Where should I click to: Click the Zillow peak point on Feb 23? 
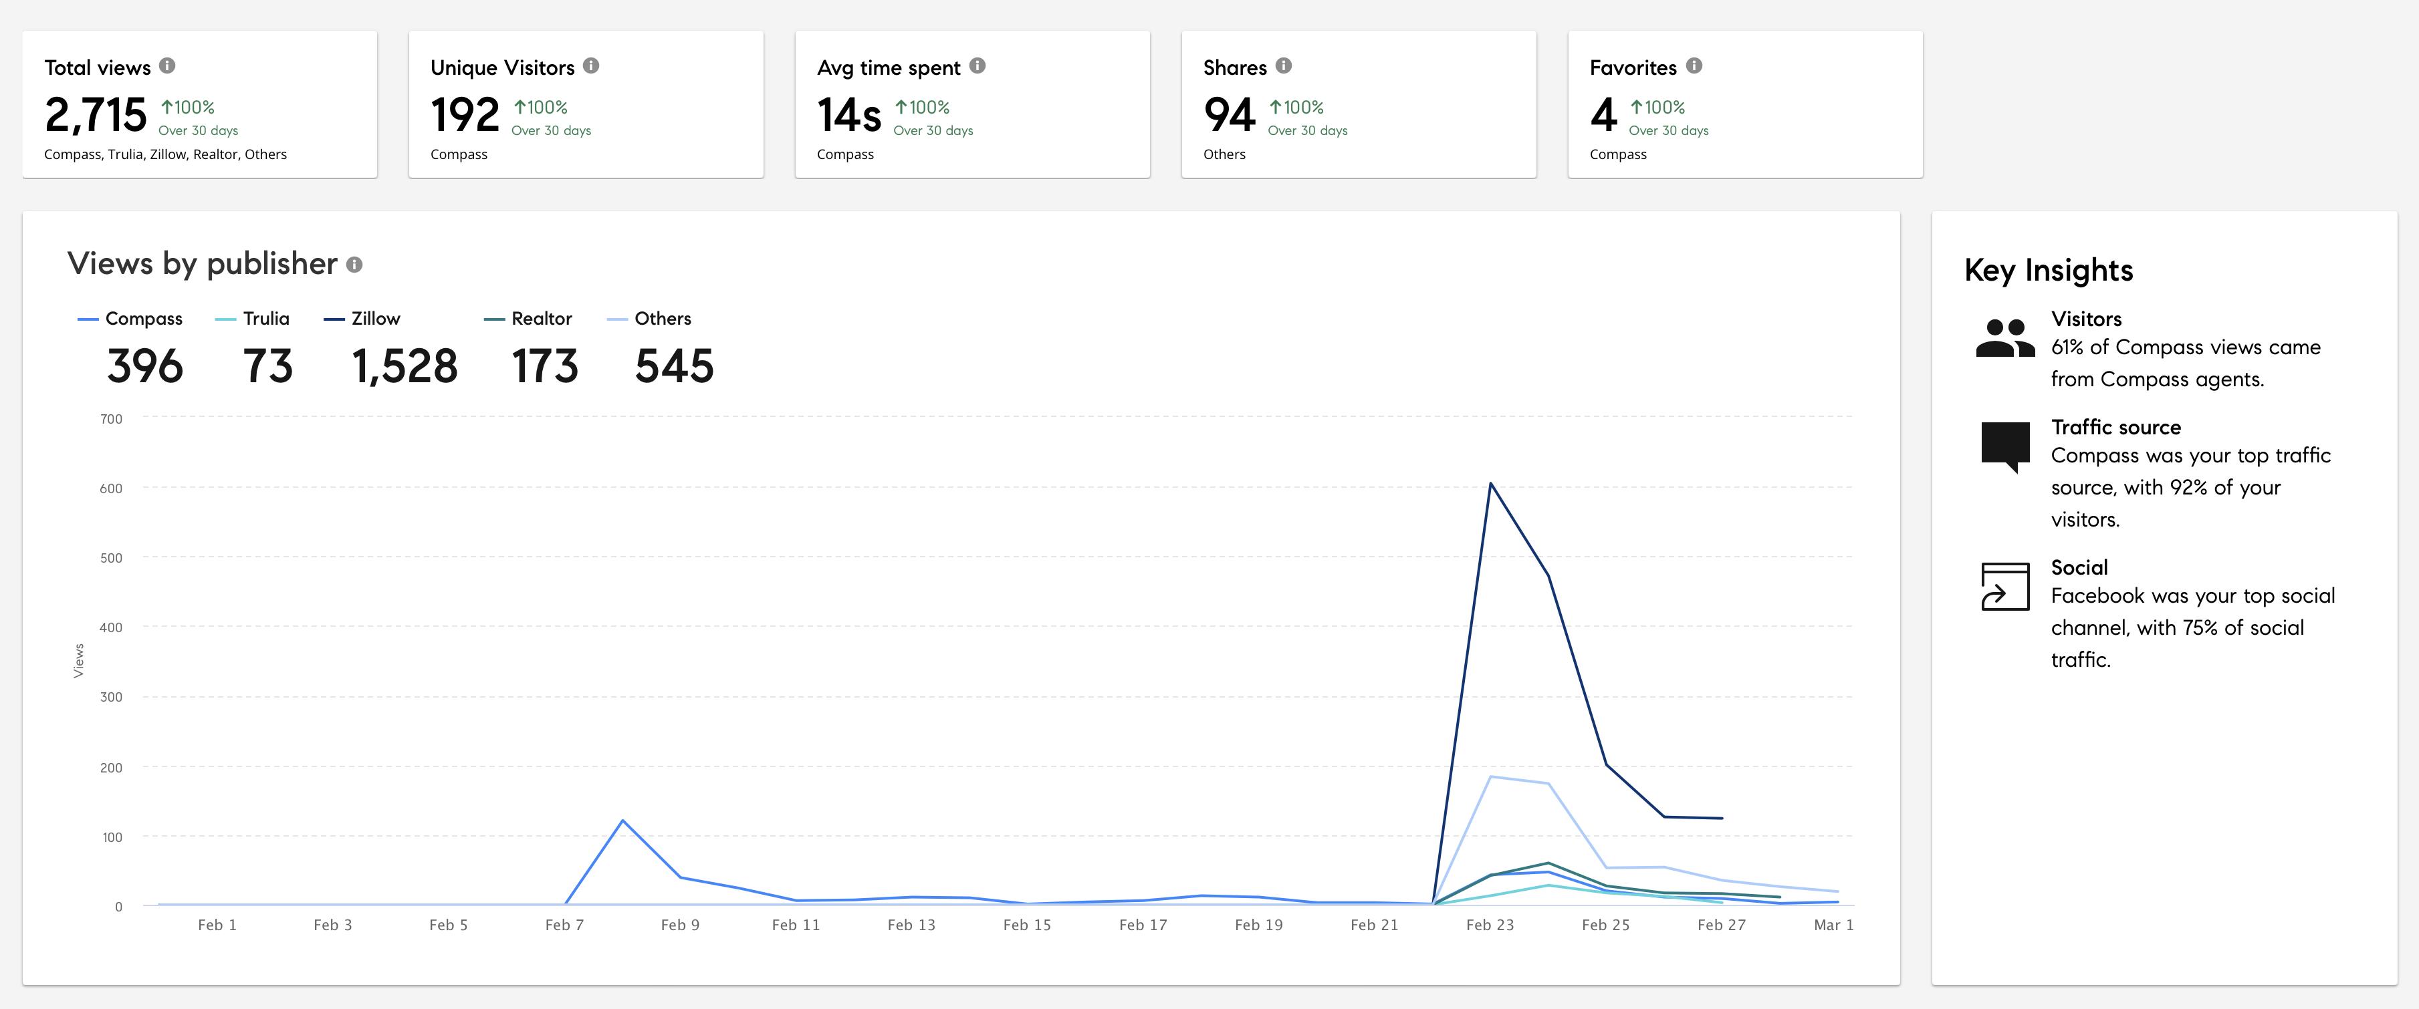pyautogui.click(x=1490, y=483)
